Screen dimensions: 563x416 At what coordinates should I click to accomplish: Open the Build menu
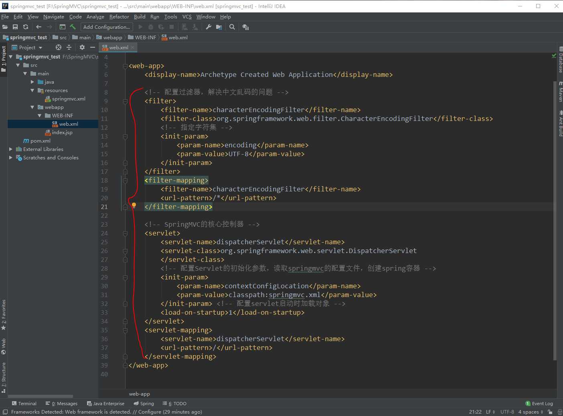[x=140, y=17]
